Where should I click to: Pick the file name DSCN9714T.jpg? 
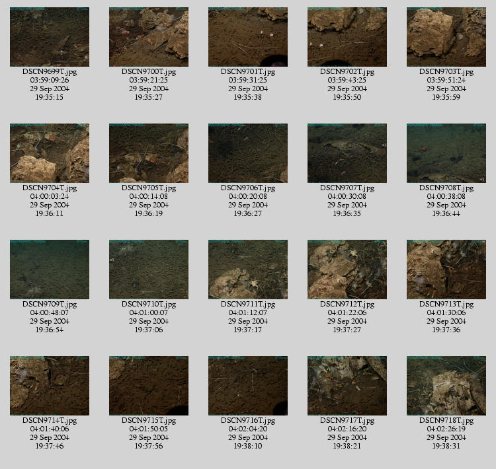click(x=50, y=421)
